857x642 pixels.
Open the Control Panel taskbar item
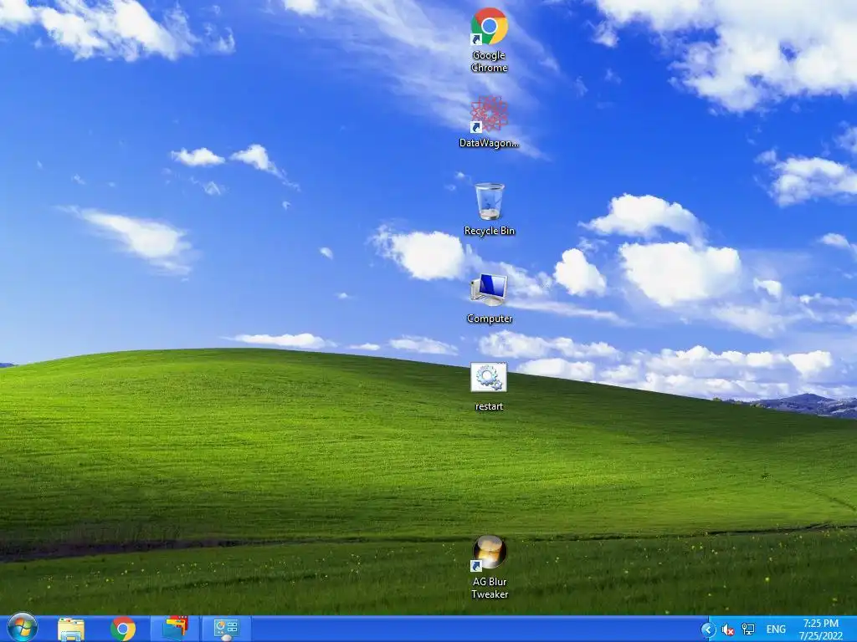click(226, 629)
